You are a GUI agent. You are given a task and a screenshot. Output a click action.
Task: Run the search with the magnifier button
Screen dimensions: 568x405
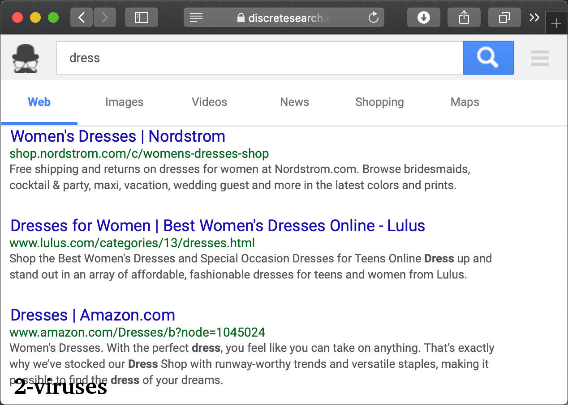(x=488, y=57)
